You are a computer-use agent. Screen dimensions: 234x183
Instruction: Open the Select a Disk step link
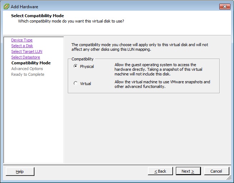tap(22, 46)
